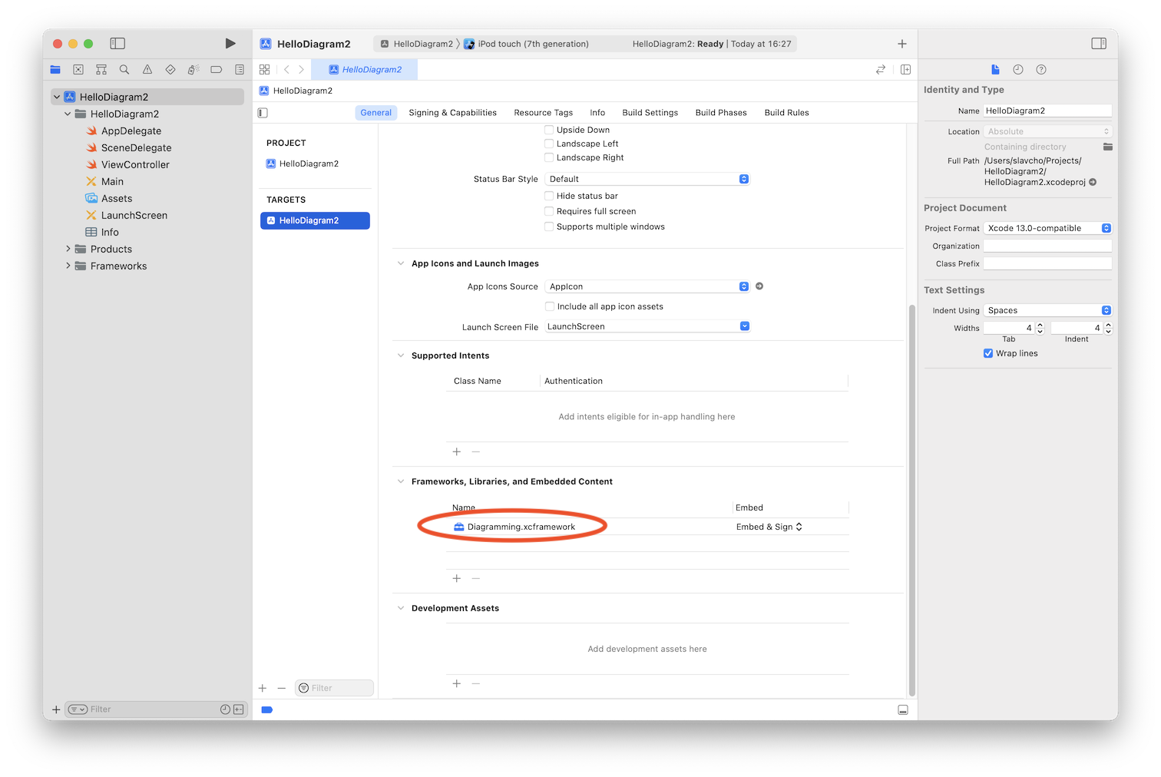Select HelloDiagram2 target
Screen dimensions: 1161x777
[315, 220]
